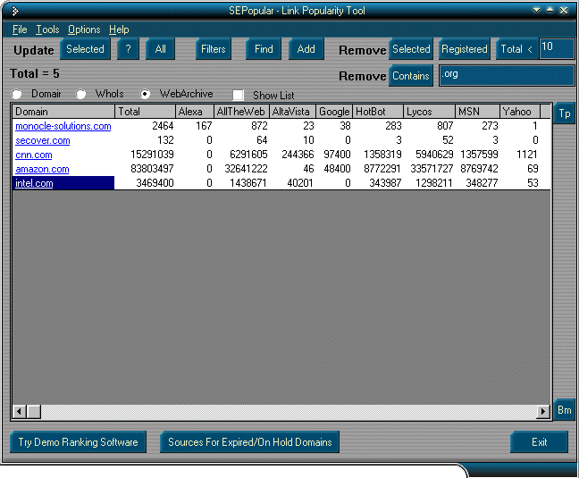Click the Add button
The height and width of the screenshot is (478, 579).
[x=306, y=49]
